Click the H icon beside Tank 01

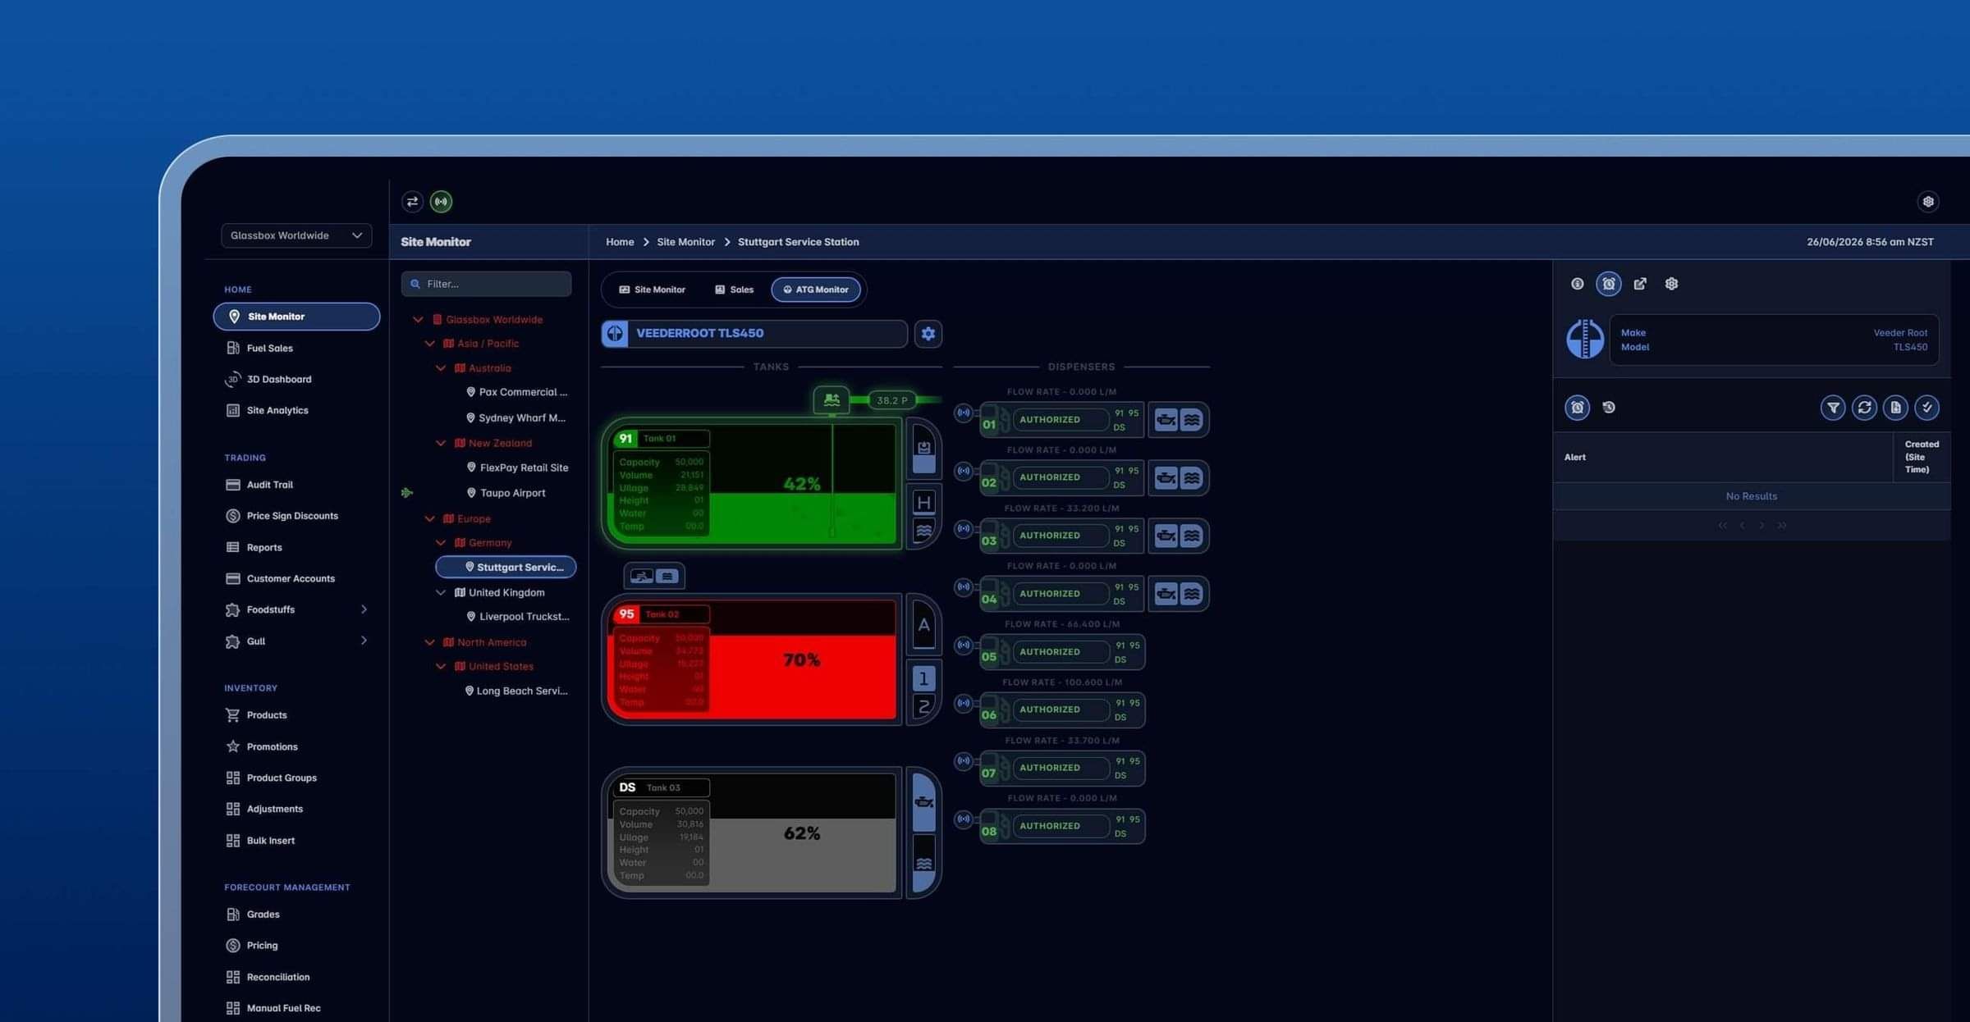tap(923, 502)
